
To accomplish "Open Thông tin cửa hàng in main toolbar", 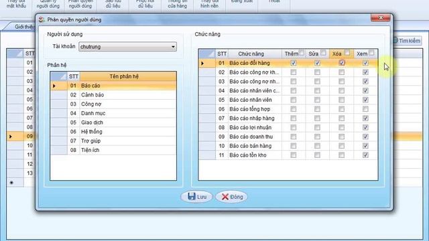I will point(177,4).
